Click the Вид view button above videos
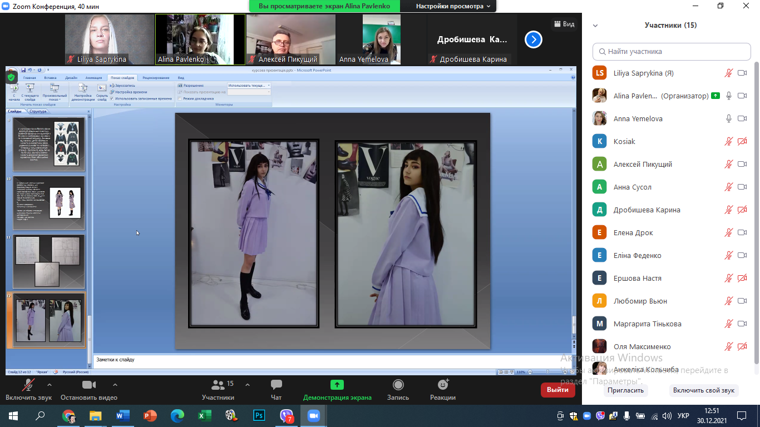Image resolution: width=760 pixels, height=427 pixels. click(x=564, y=24)
